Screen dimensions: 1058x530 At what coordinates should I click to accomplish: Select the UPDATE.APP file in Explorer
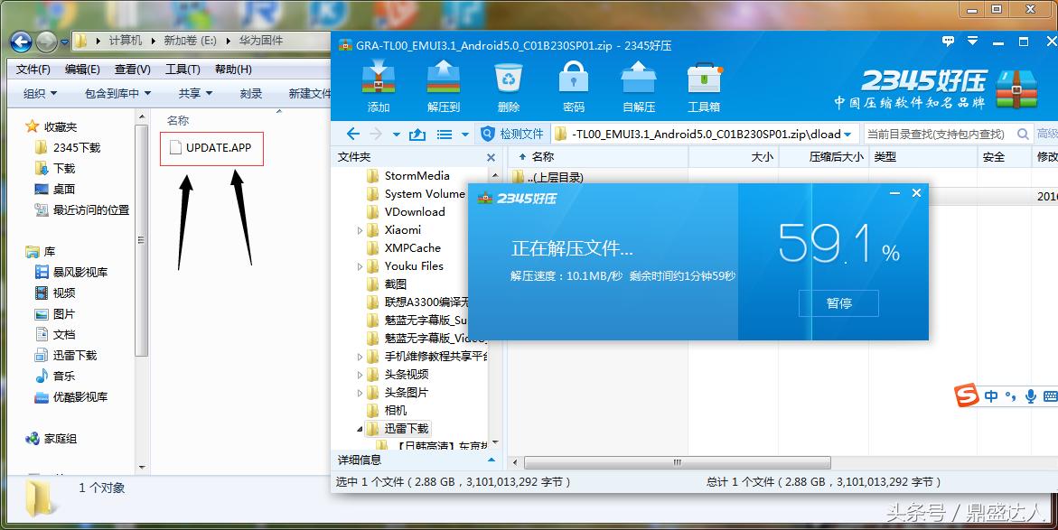click(x=211, y=149)
